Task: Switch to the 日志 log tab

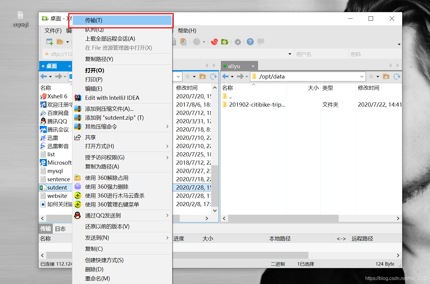Action: (60, 229)
